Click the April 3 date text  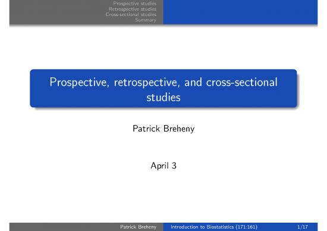coord(164,166)
